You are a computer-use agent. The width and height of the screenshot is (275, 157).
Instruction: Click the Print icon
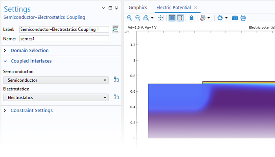pyautogui.click(x=243, y=18)
